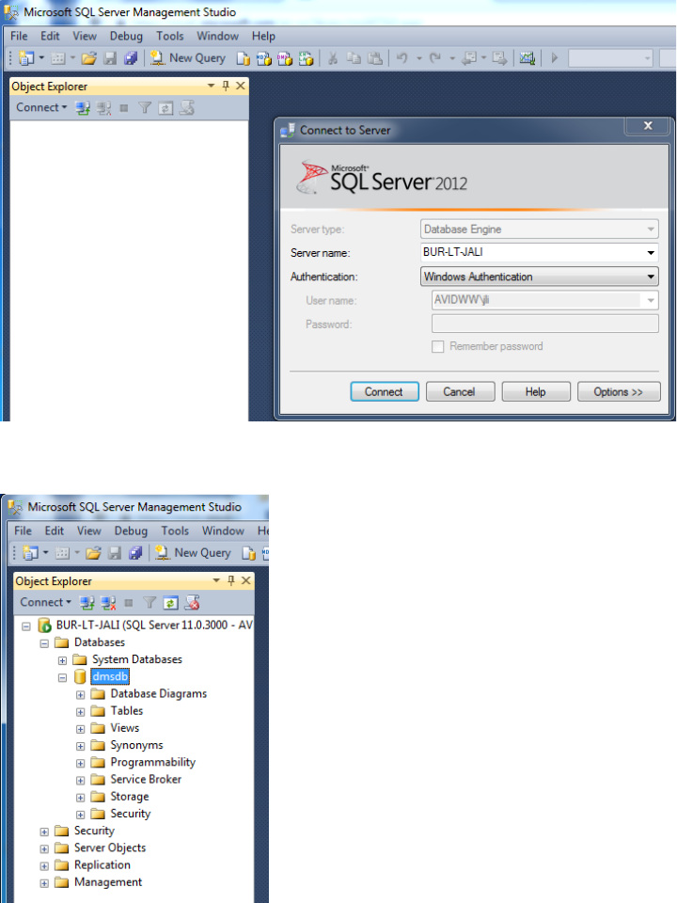Collapse the BUR-LT-JALI server node

point(26,626)
